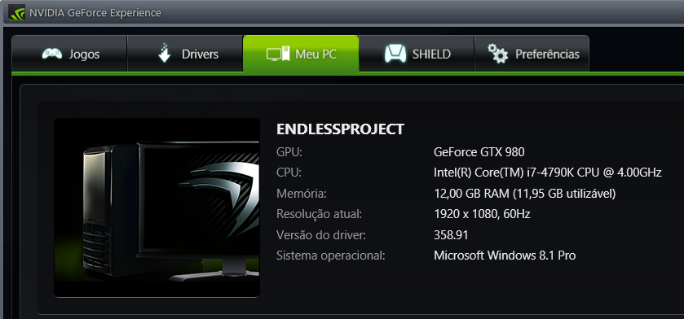The width and height of the screenshot is (684, 319).
Task: Click the monitor icon on Meu PC tab
Action: (x=278, y=54)
